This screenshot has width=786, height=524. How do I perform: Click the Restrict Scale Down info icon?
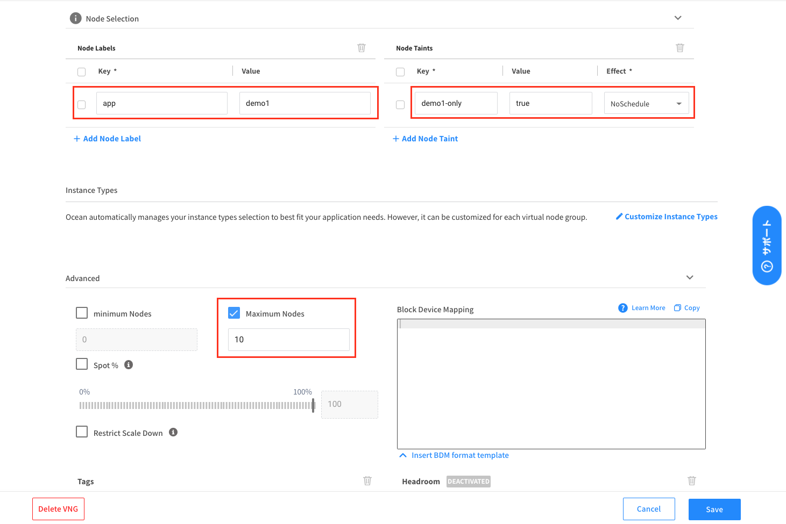[x=173, y=432]
